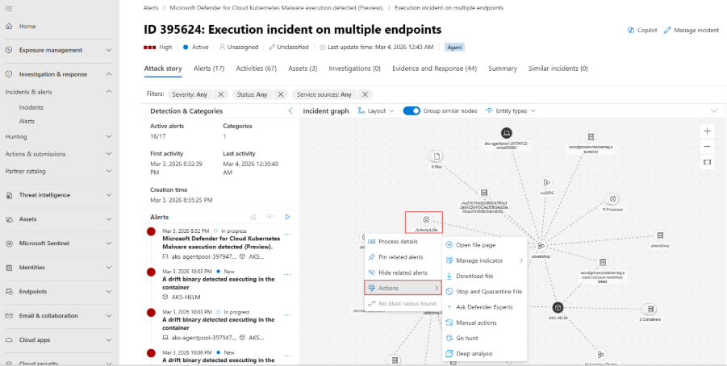
Task: Select the rcu2026 node
Action: point(547,183)
